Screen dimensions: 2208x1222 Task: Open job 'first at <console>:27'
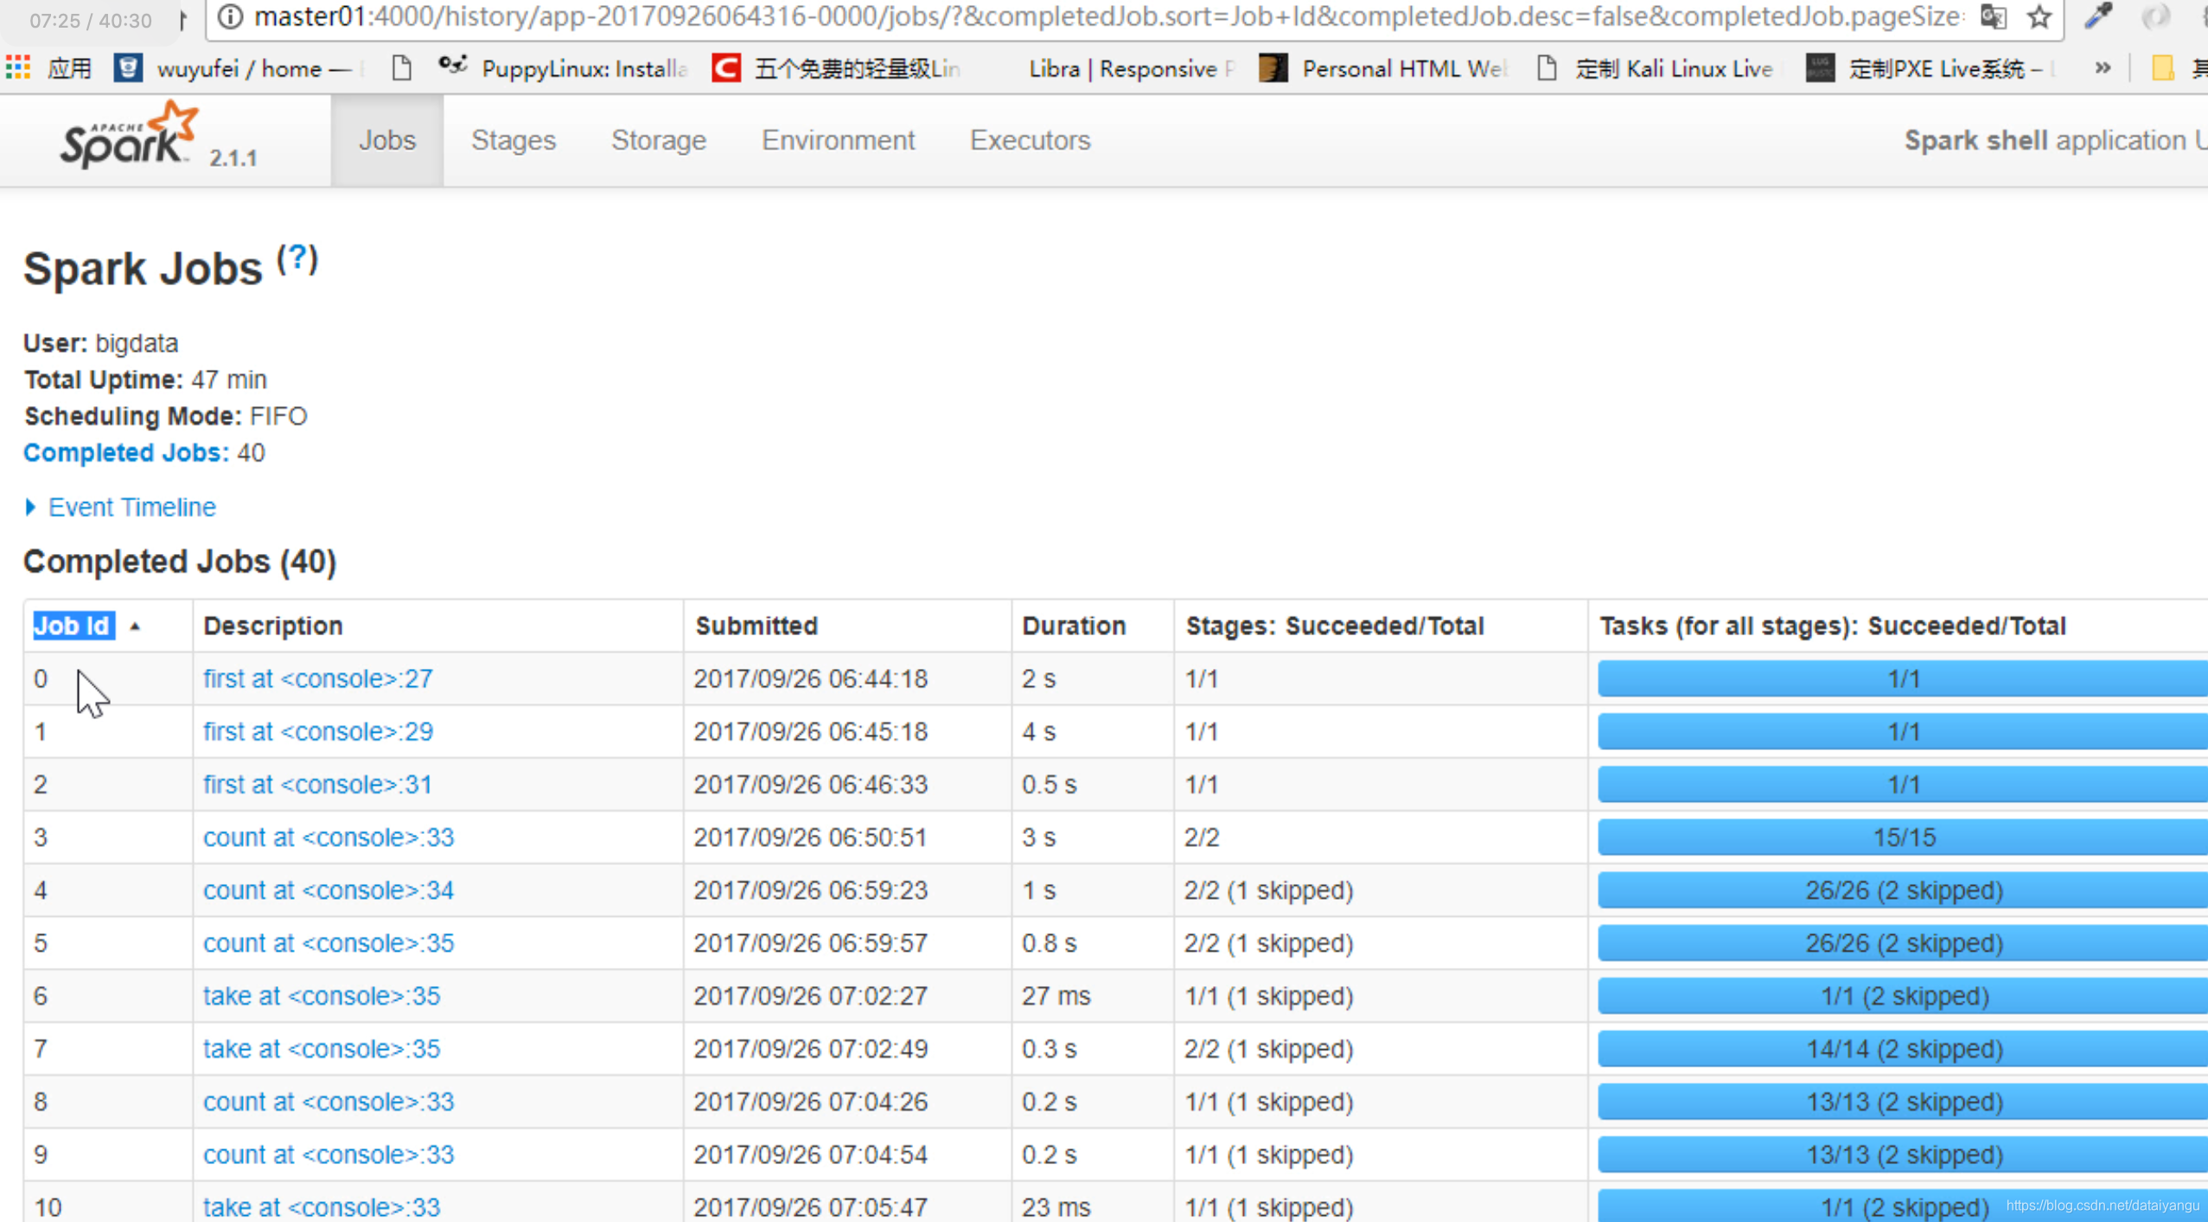[317, 678]
